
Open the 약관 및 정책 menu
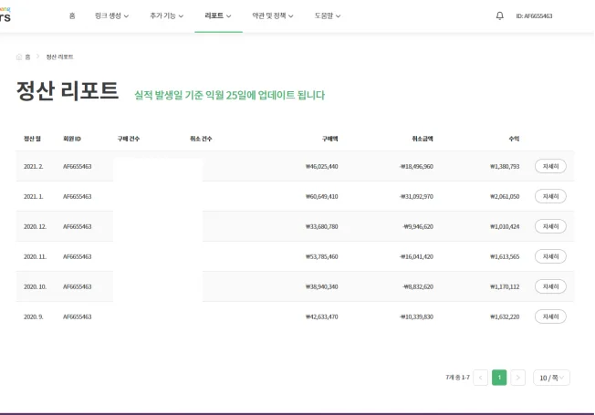point(273,16)
